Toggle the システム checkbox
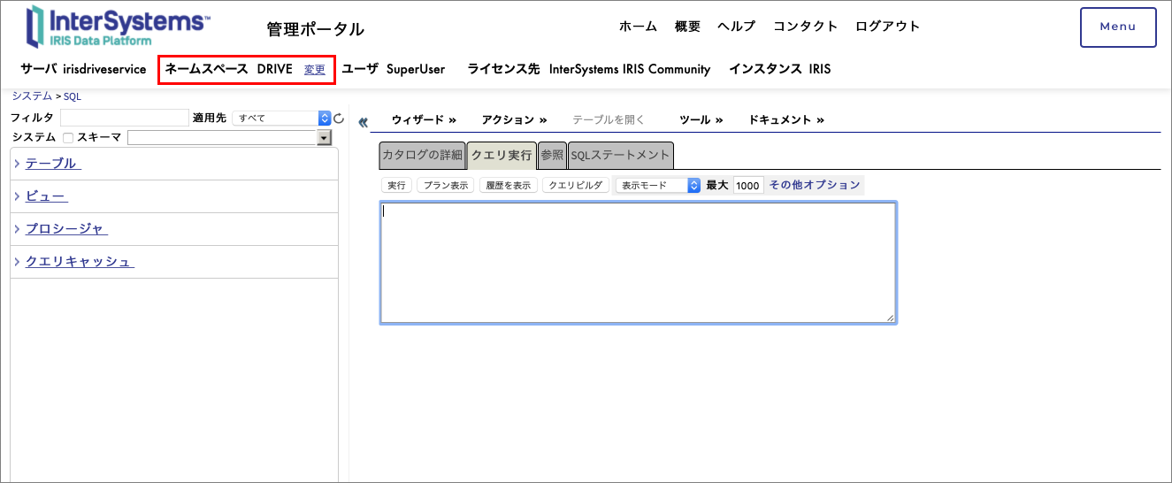Screen dimensions: 1172x483 tap(68, 138)
